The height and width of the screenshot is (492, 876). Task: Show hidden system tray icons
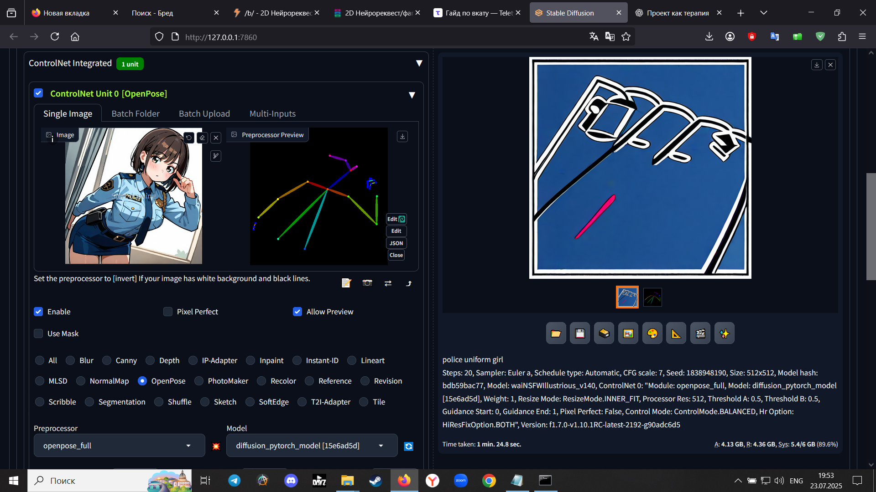(x=738, y=481)
